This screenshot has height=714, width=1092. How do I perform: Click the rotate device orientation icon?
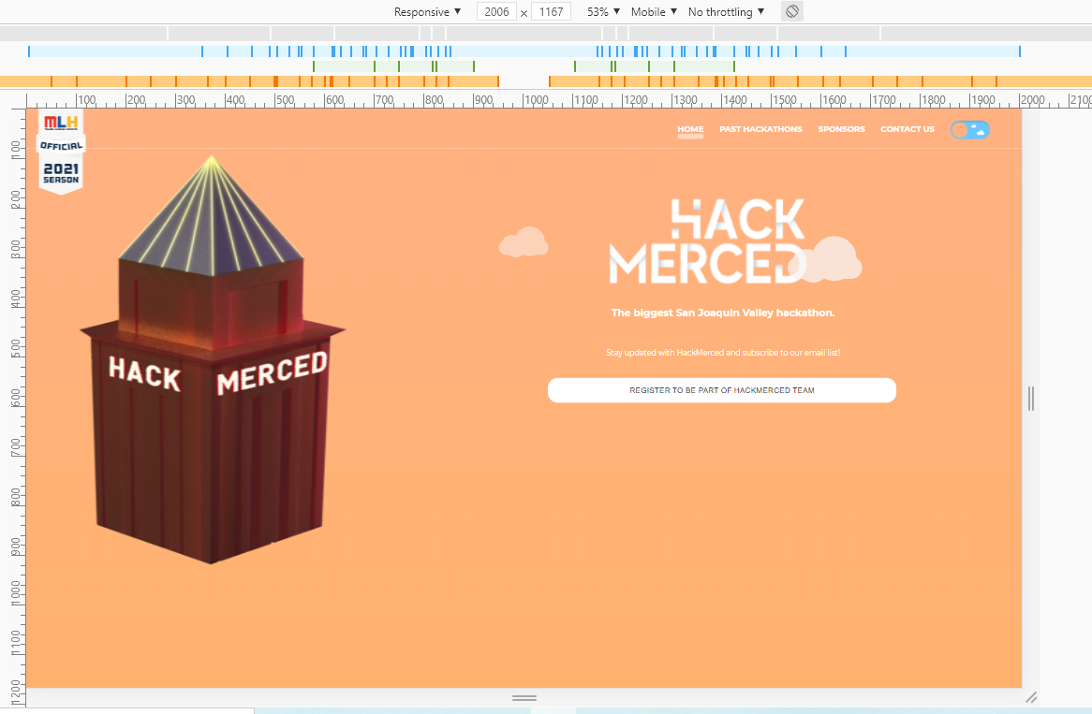coord(791,12)
